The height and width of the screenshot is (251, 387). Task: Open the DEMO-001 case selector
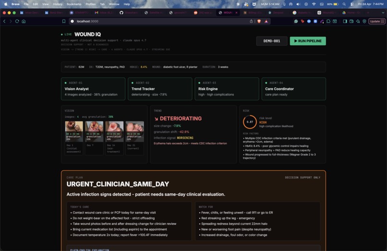(x=271, y=41)
